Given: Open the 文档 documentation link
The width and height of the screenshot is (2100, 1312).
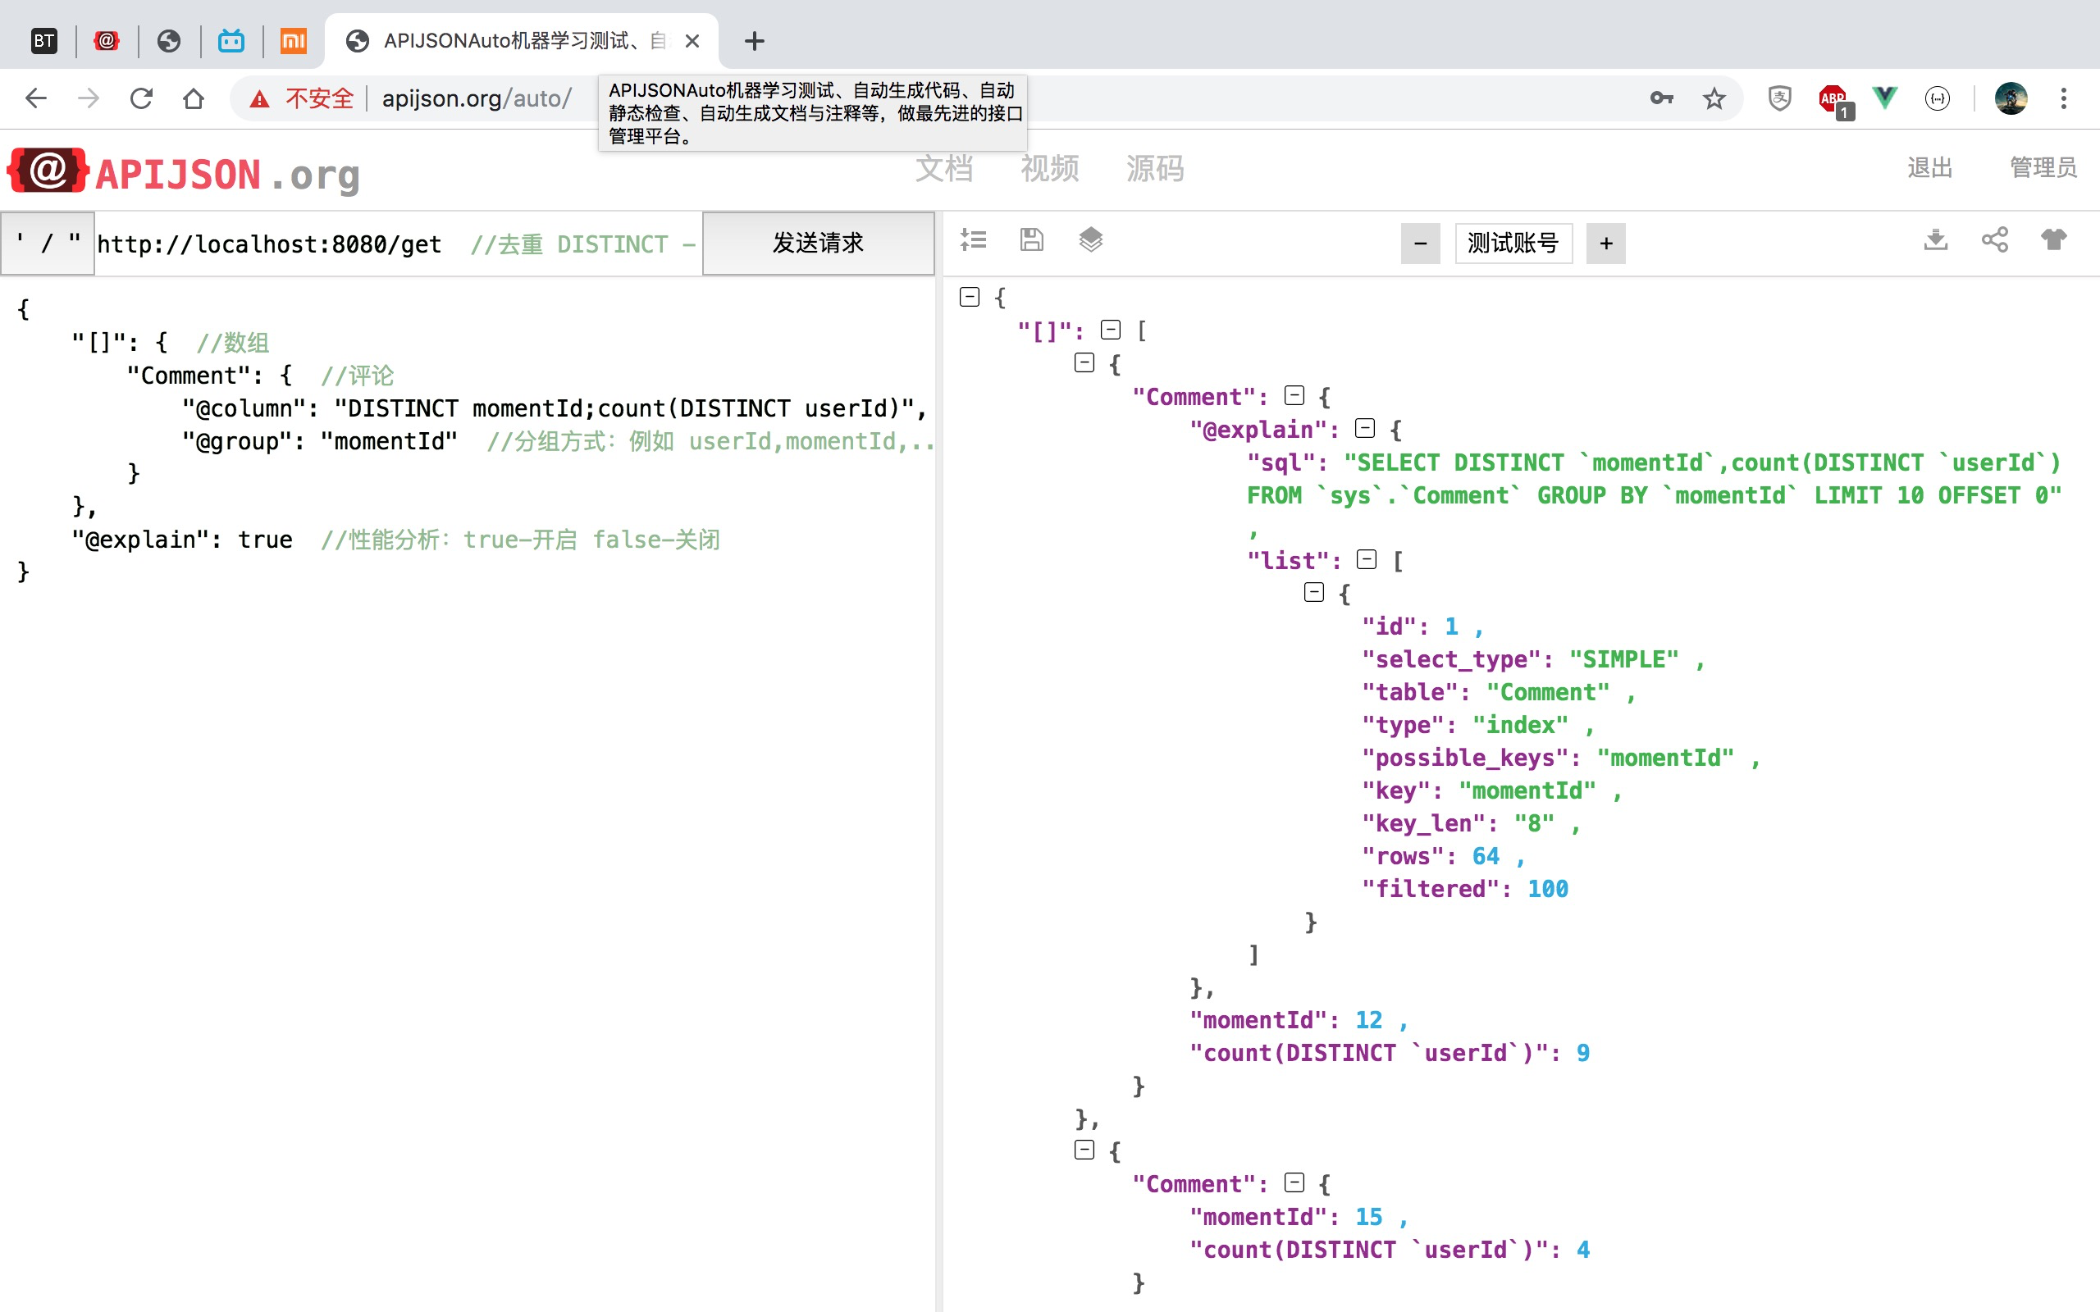Looking at the screenshot, I should pyautogui.click(x=944, y=167).
